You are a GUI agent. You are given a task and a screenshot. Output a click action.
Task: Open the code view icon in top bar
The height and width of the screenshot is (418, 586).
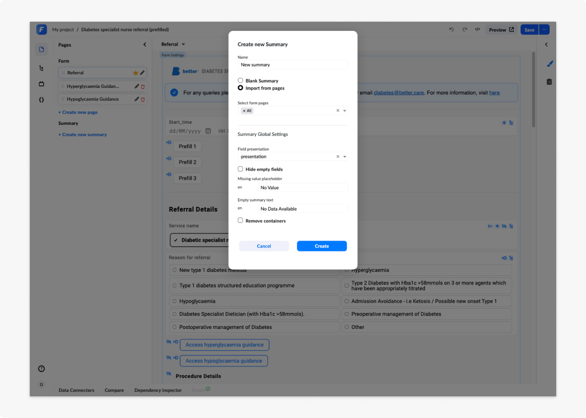[x=477, y=29]
